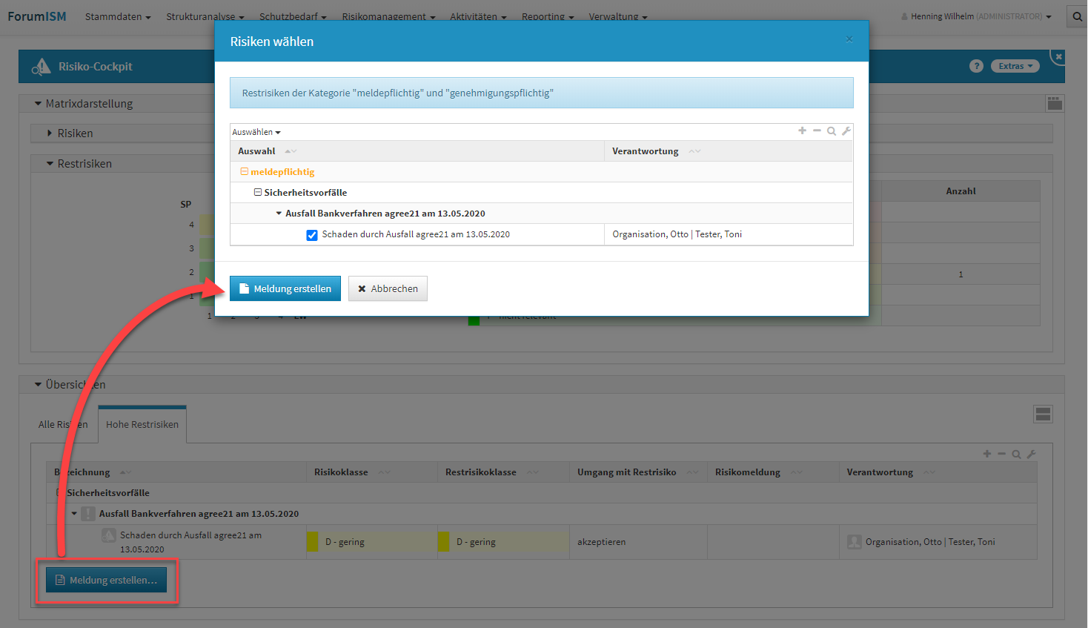Open the Auswählen dropdown
Image resolution: width=1088 pixels, height=628 pixels.
(256, 132)
